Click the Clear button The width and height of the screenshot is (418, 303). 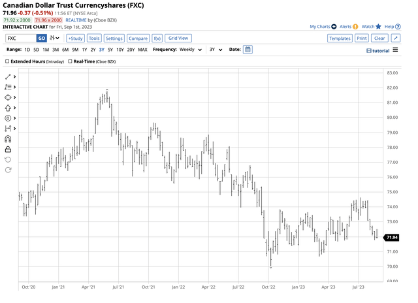pyautogui.click(x=379, y=38)
